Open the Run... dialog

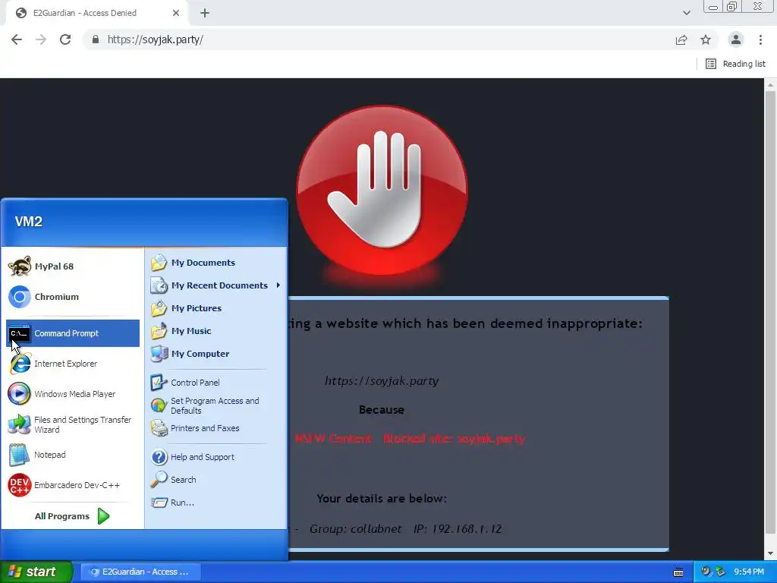(216, 503)
